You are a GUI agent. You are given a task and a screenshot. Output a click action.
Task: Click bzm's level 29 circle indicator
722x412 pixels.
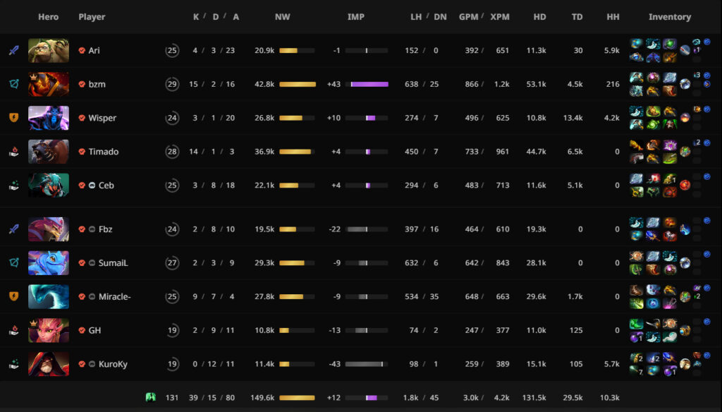172,85
